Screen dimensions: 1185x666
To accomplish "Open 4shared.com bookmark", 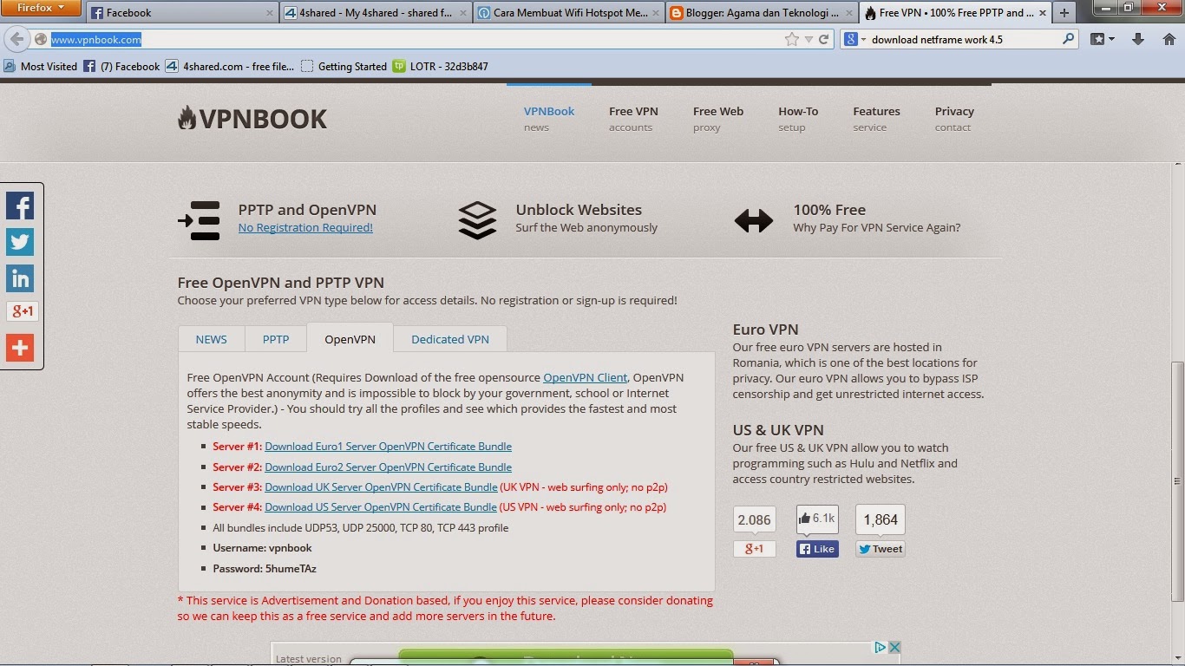I will pos(230,66).
